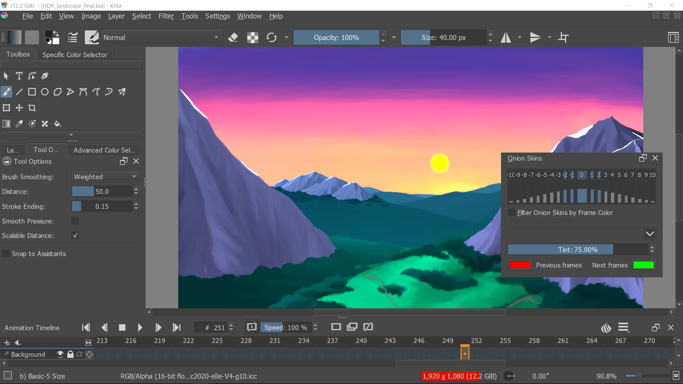Select the Gradient tool

pos(6,123)
